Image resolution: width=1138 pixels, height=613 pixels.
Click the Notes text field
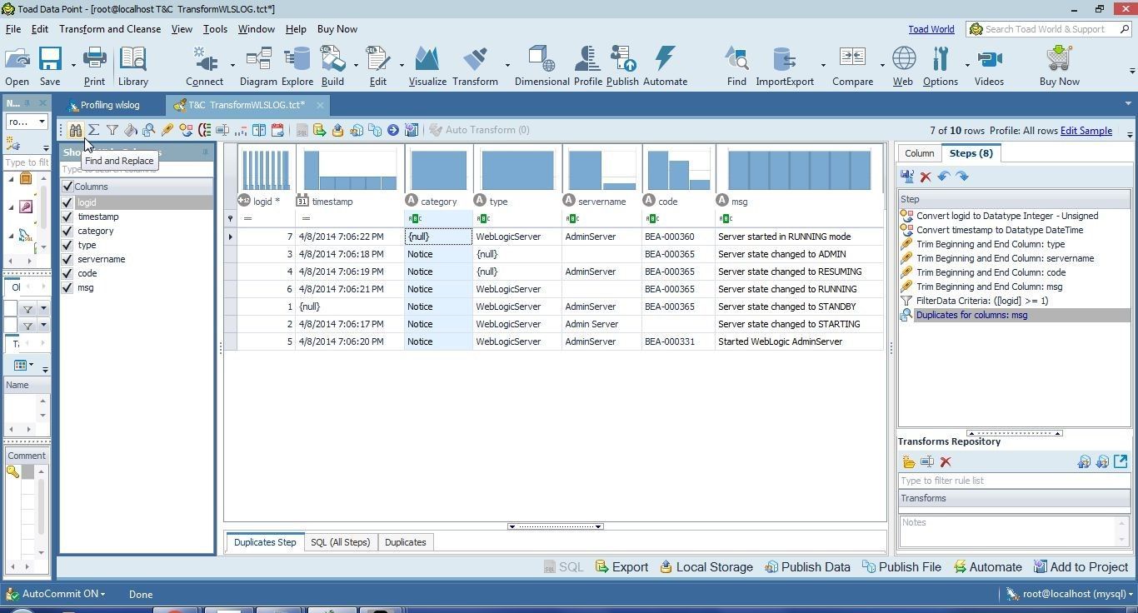tap(1013, 531)
